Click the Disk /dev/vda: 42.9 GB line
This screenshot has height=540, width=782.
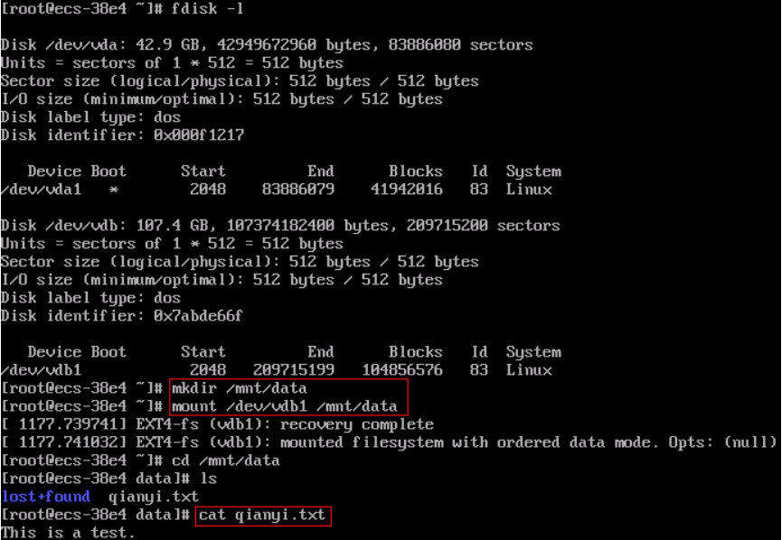267,45
